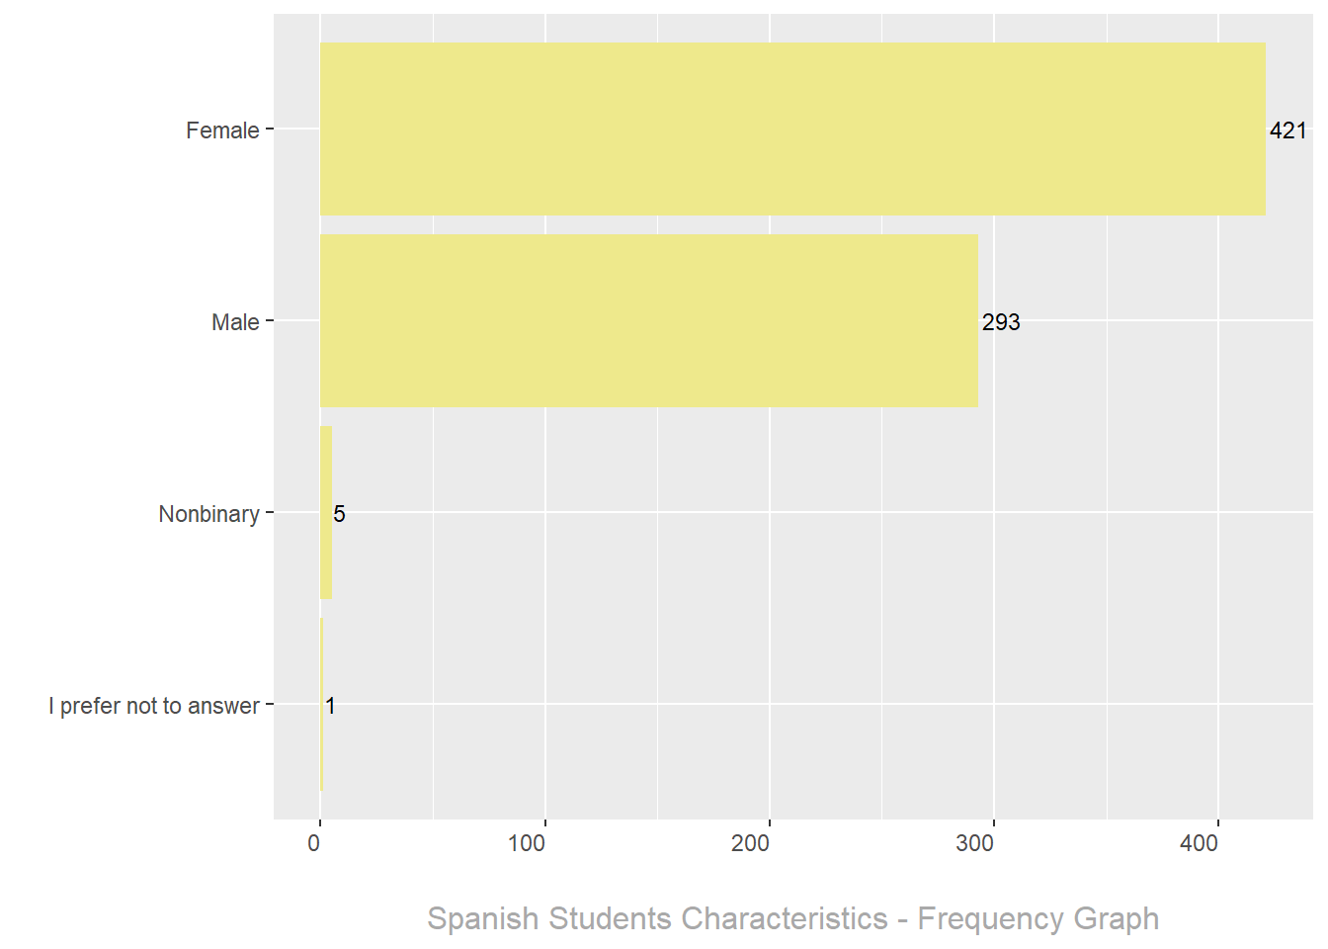Click the value label 5 beside Nonbinary bar

(339, 514)
